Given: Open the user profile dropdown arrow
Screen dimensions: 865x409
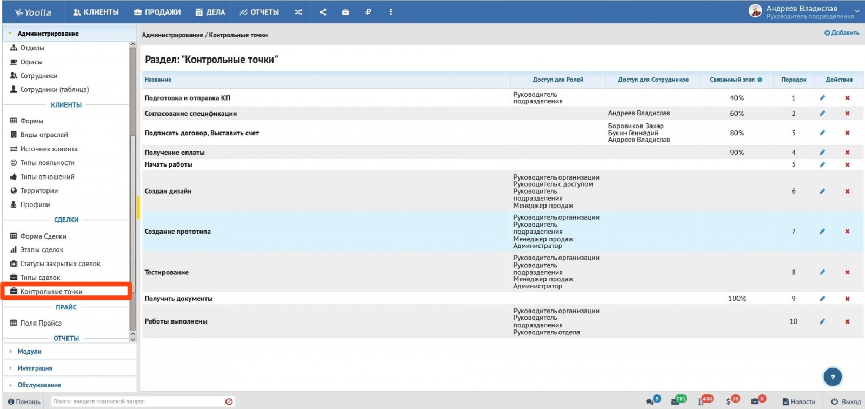Looking at the screenshot, I should pyautogui.click(x=857, y=11).
